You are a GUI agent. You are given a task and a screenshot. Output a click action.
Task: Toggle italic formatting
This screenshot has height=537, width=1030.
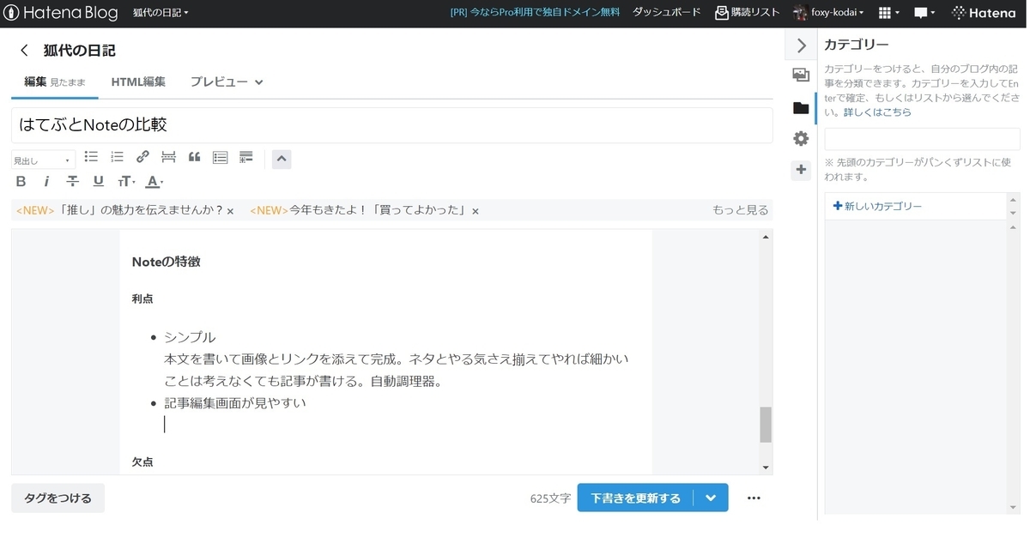47,181
